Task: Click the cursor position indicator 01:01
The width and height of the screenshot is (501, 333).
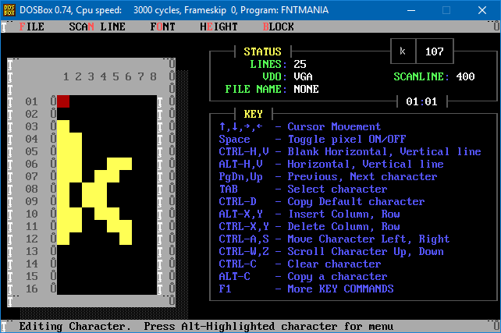Action: tap(421, 101)
